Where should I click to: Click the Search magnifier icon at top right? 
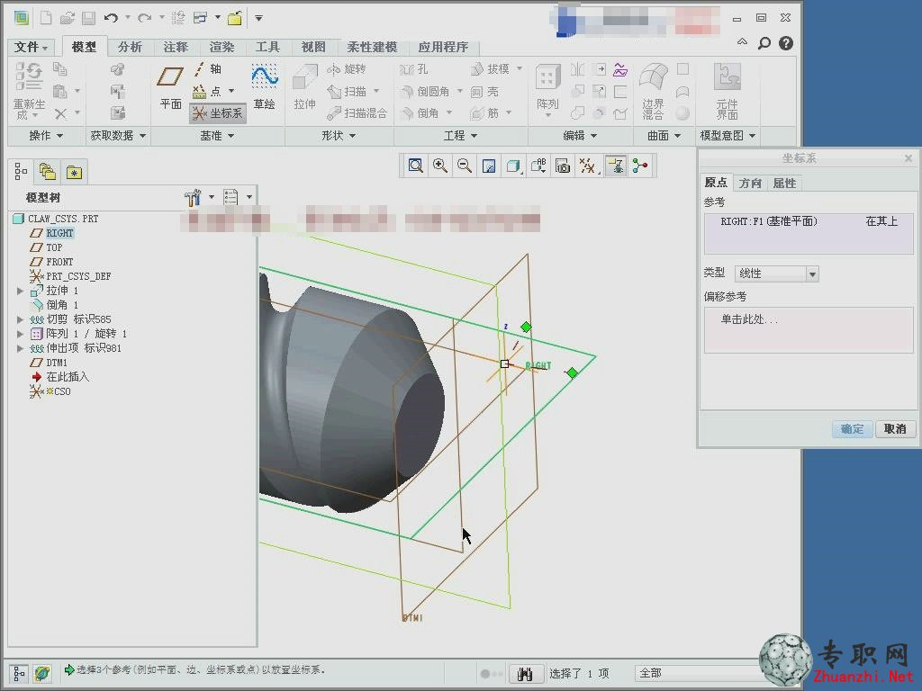(x=764, y=43)
